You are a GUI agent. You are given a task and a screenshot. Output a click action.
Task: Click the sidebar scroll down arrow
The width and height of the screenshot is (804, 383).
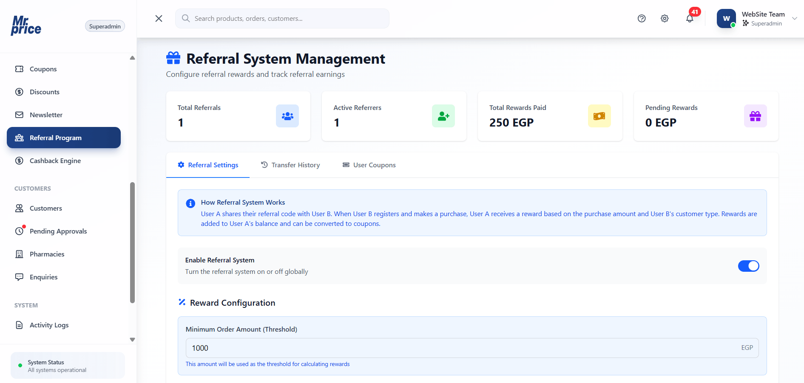tap(132, 340)
